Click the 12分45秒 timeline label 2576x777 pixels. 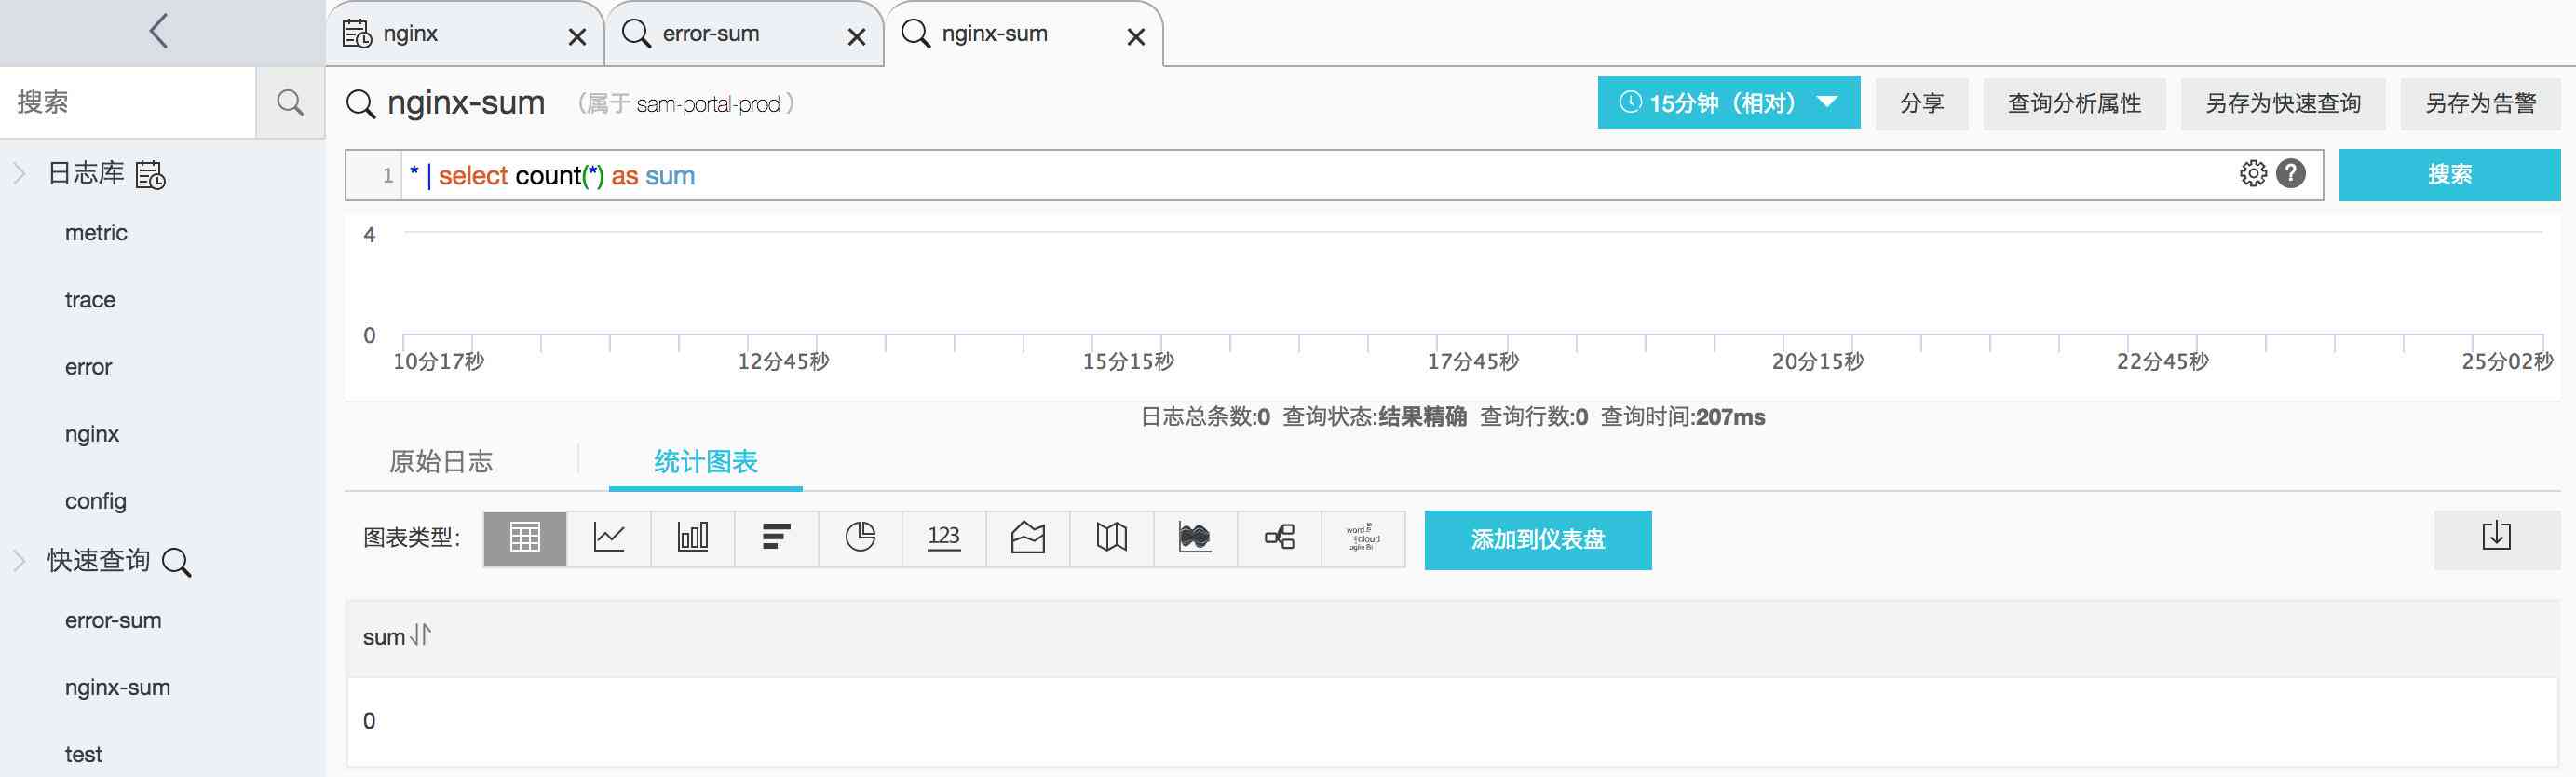(784, 361)
